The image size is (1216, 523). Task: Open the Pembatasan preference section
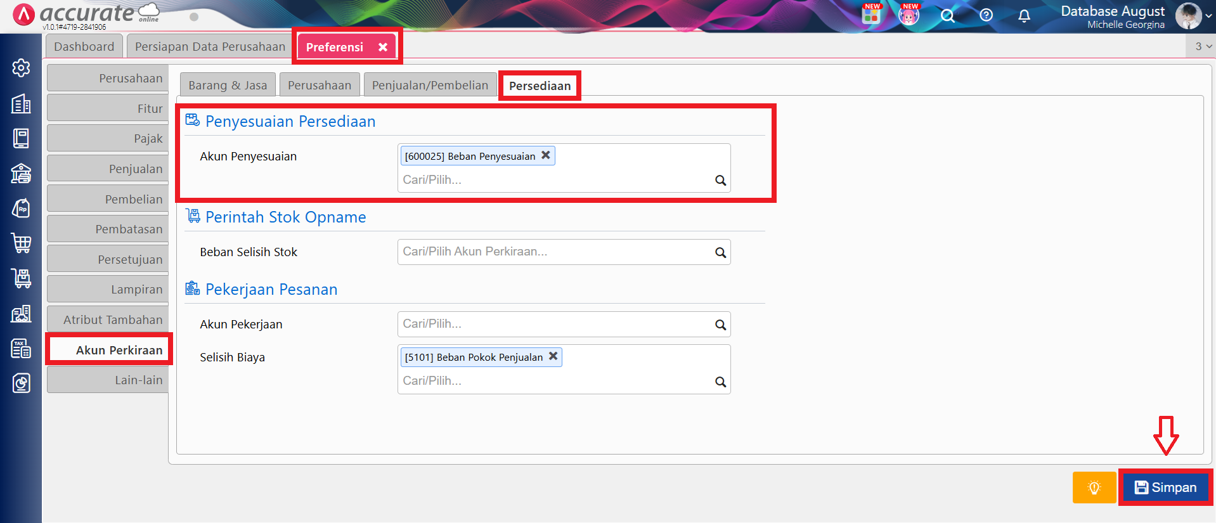tap(108, 229)
